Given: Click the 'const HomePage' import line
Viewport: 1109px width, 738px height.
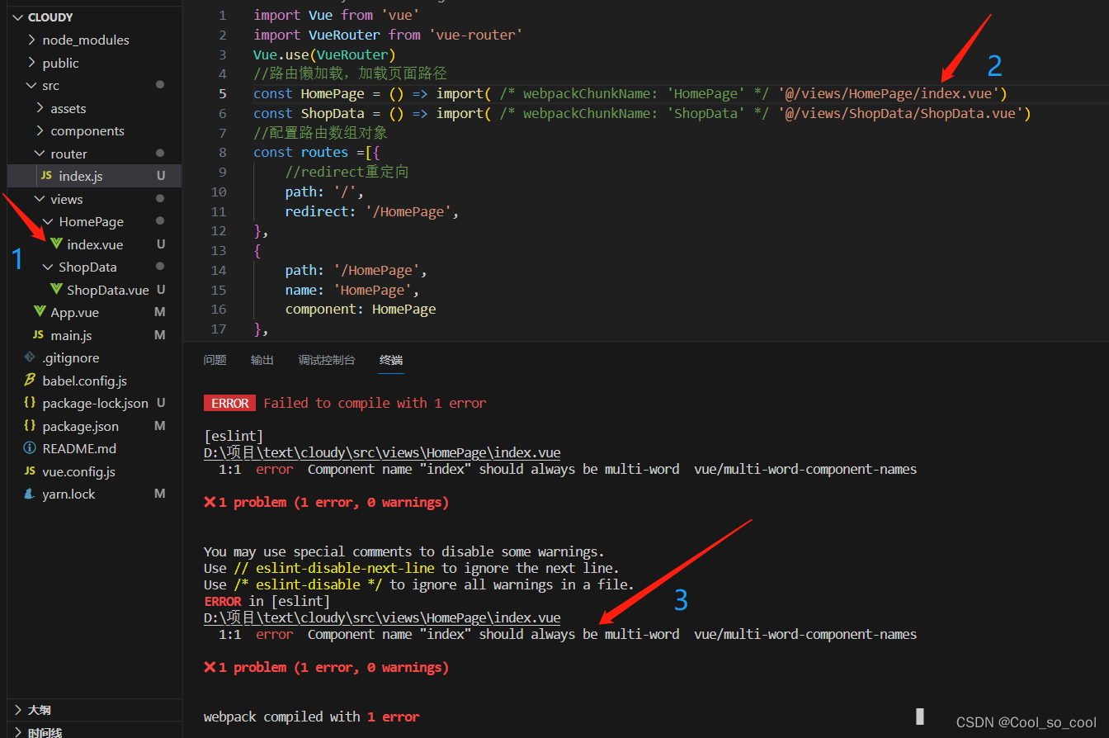Looking at the screenshot, I should 630,93.
